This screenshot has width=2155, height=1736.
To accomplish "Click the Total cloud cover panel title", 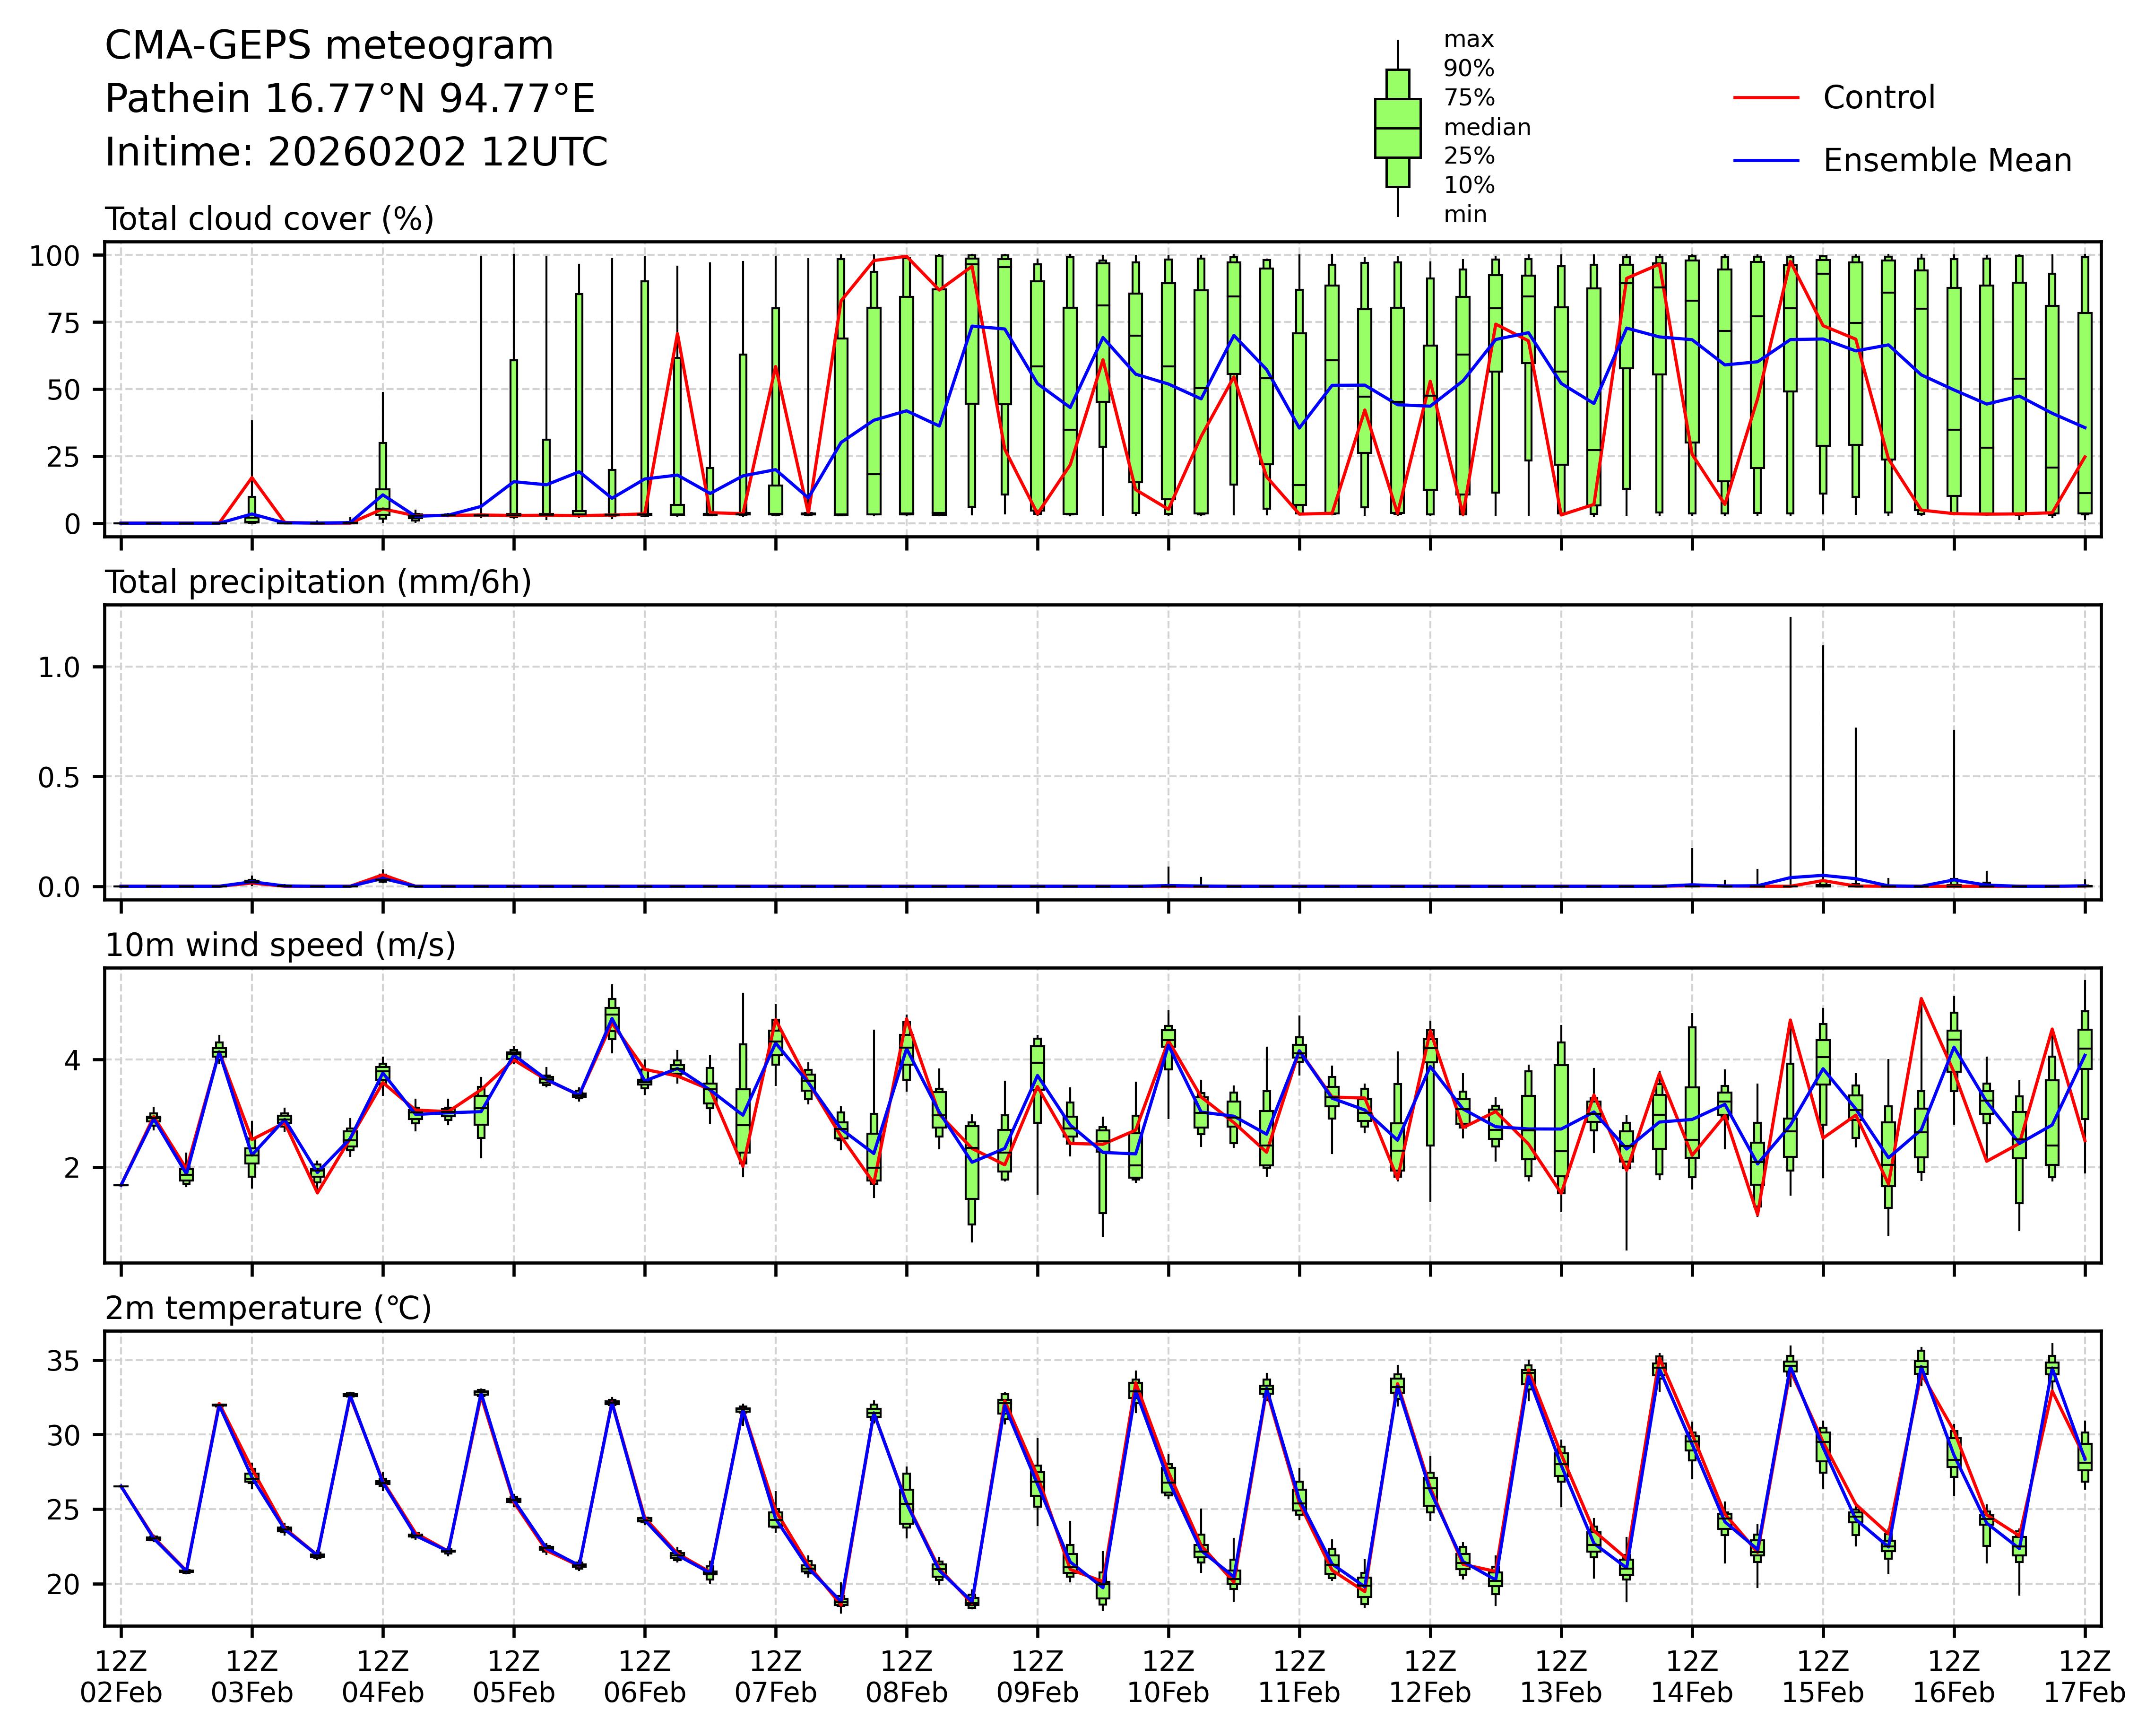I will pos(269,219).
